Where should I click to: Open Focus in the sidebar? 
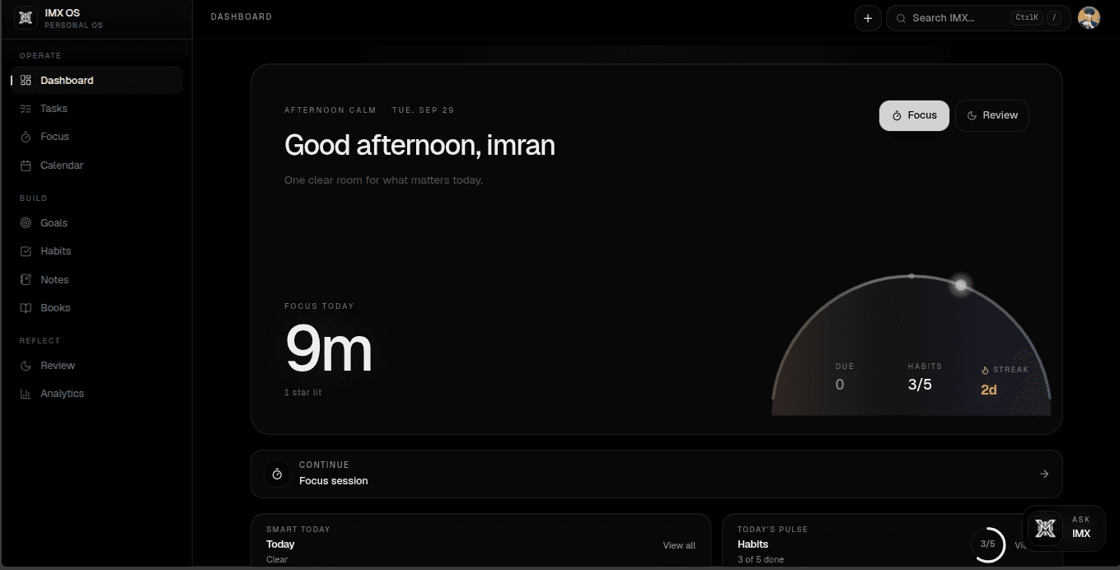97,137
